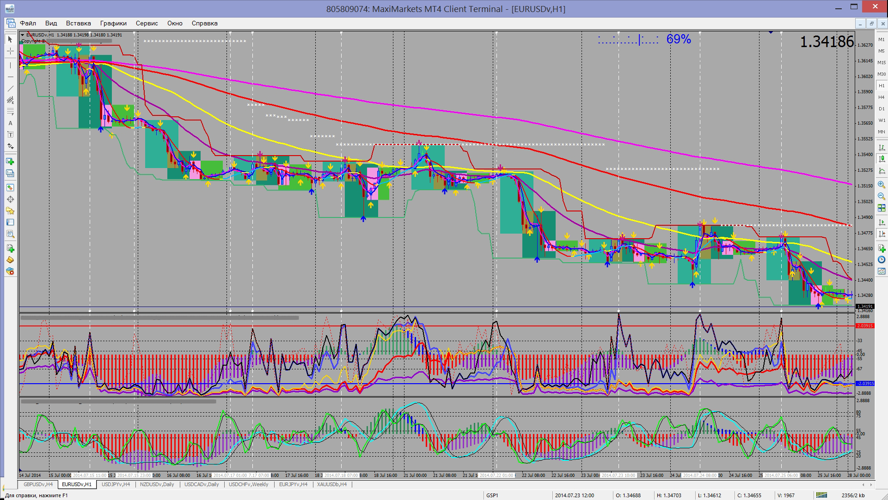Switch to the USDJPYv,H4 chart tab
The height and width of the screenshot is (500, 888).
(x=116, y=484)
